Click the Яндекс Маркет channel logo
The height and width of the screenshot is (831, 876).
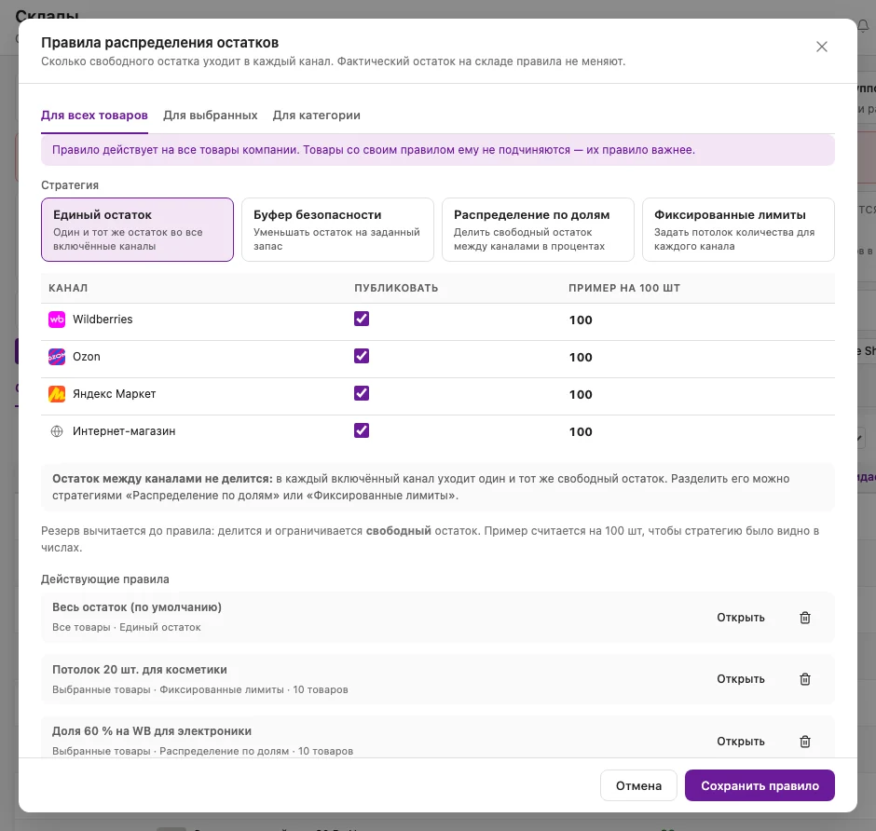pos(57,394)
